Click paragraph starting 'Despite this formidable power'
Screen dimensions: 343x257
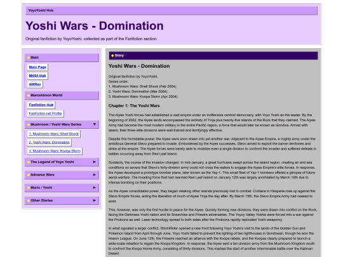(212, 146)
